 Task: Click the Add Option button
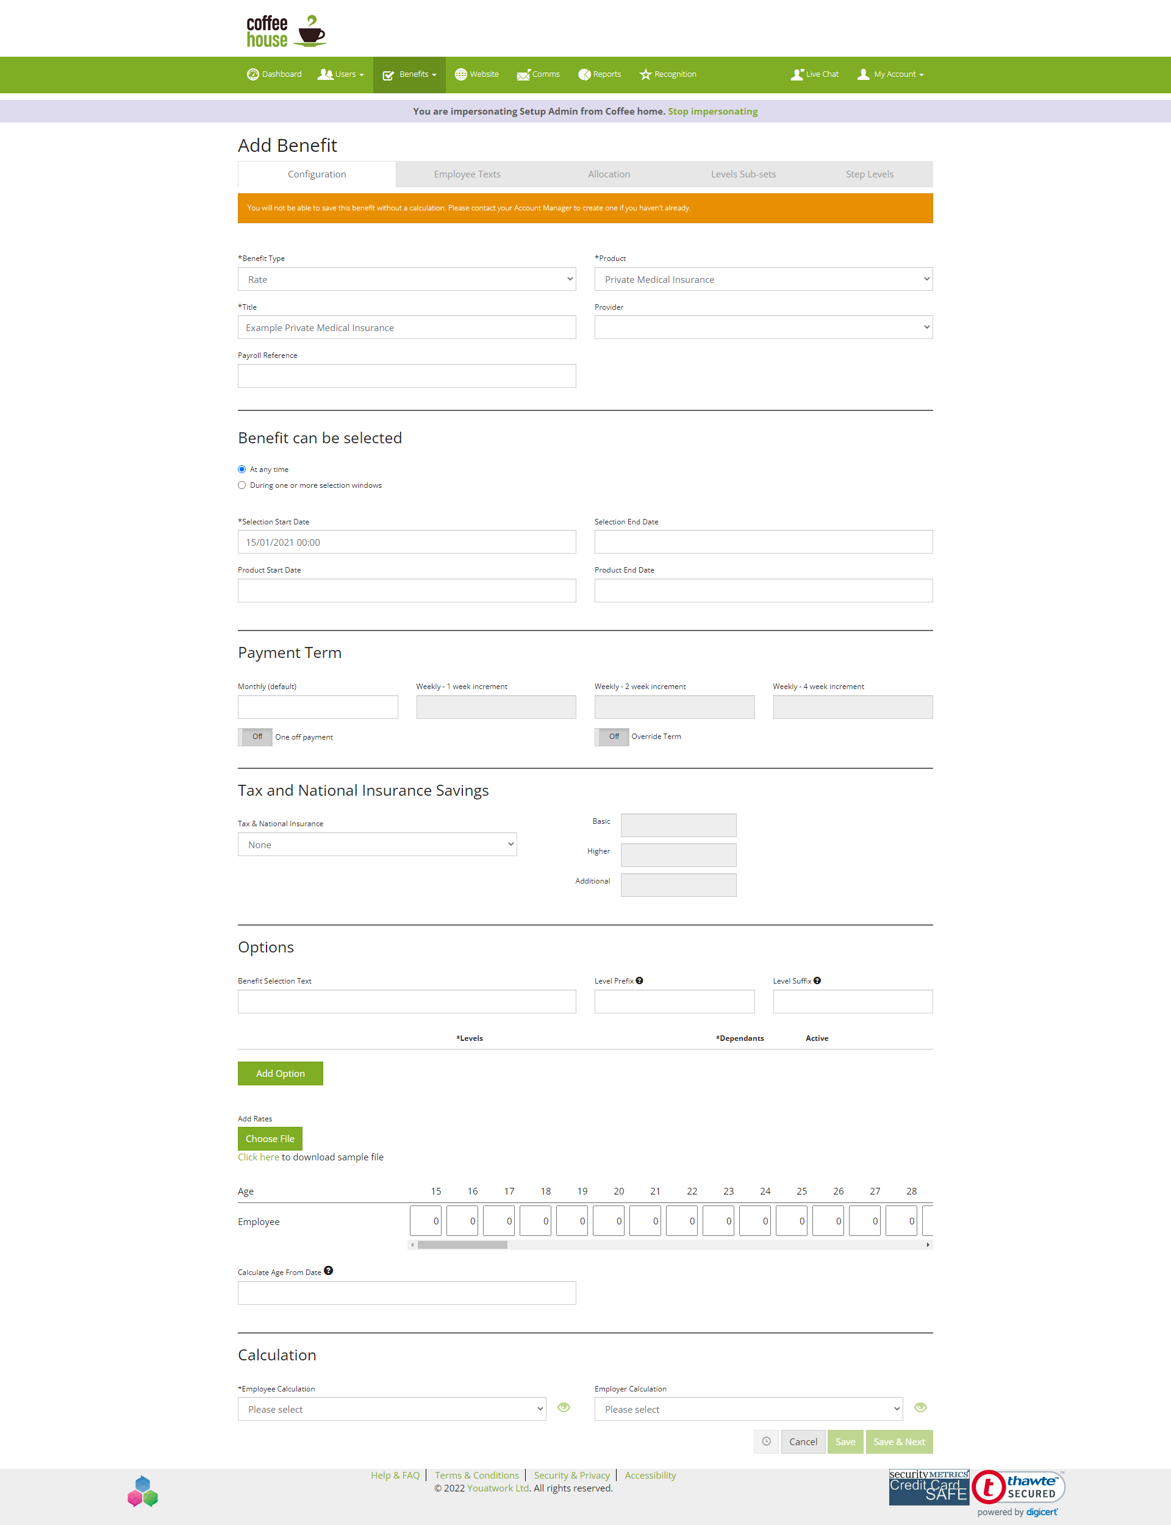[x=280, y=1073]
